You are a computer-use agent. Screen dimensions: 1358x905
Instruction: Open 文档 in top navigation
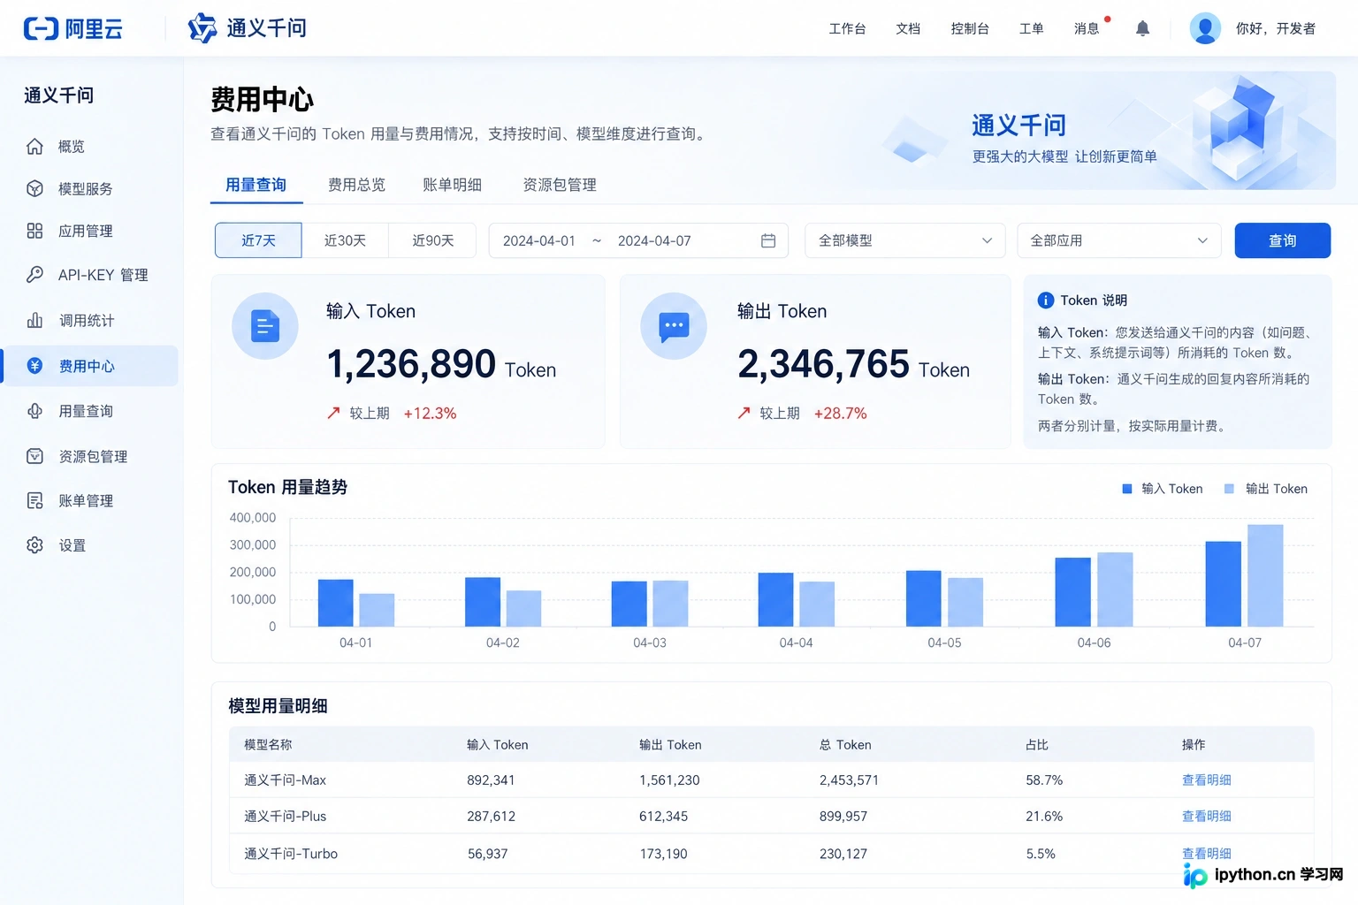coord(908,28)
